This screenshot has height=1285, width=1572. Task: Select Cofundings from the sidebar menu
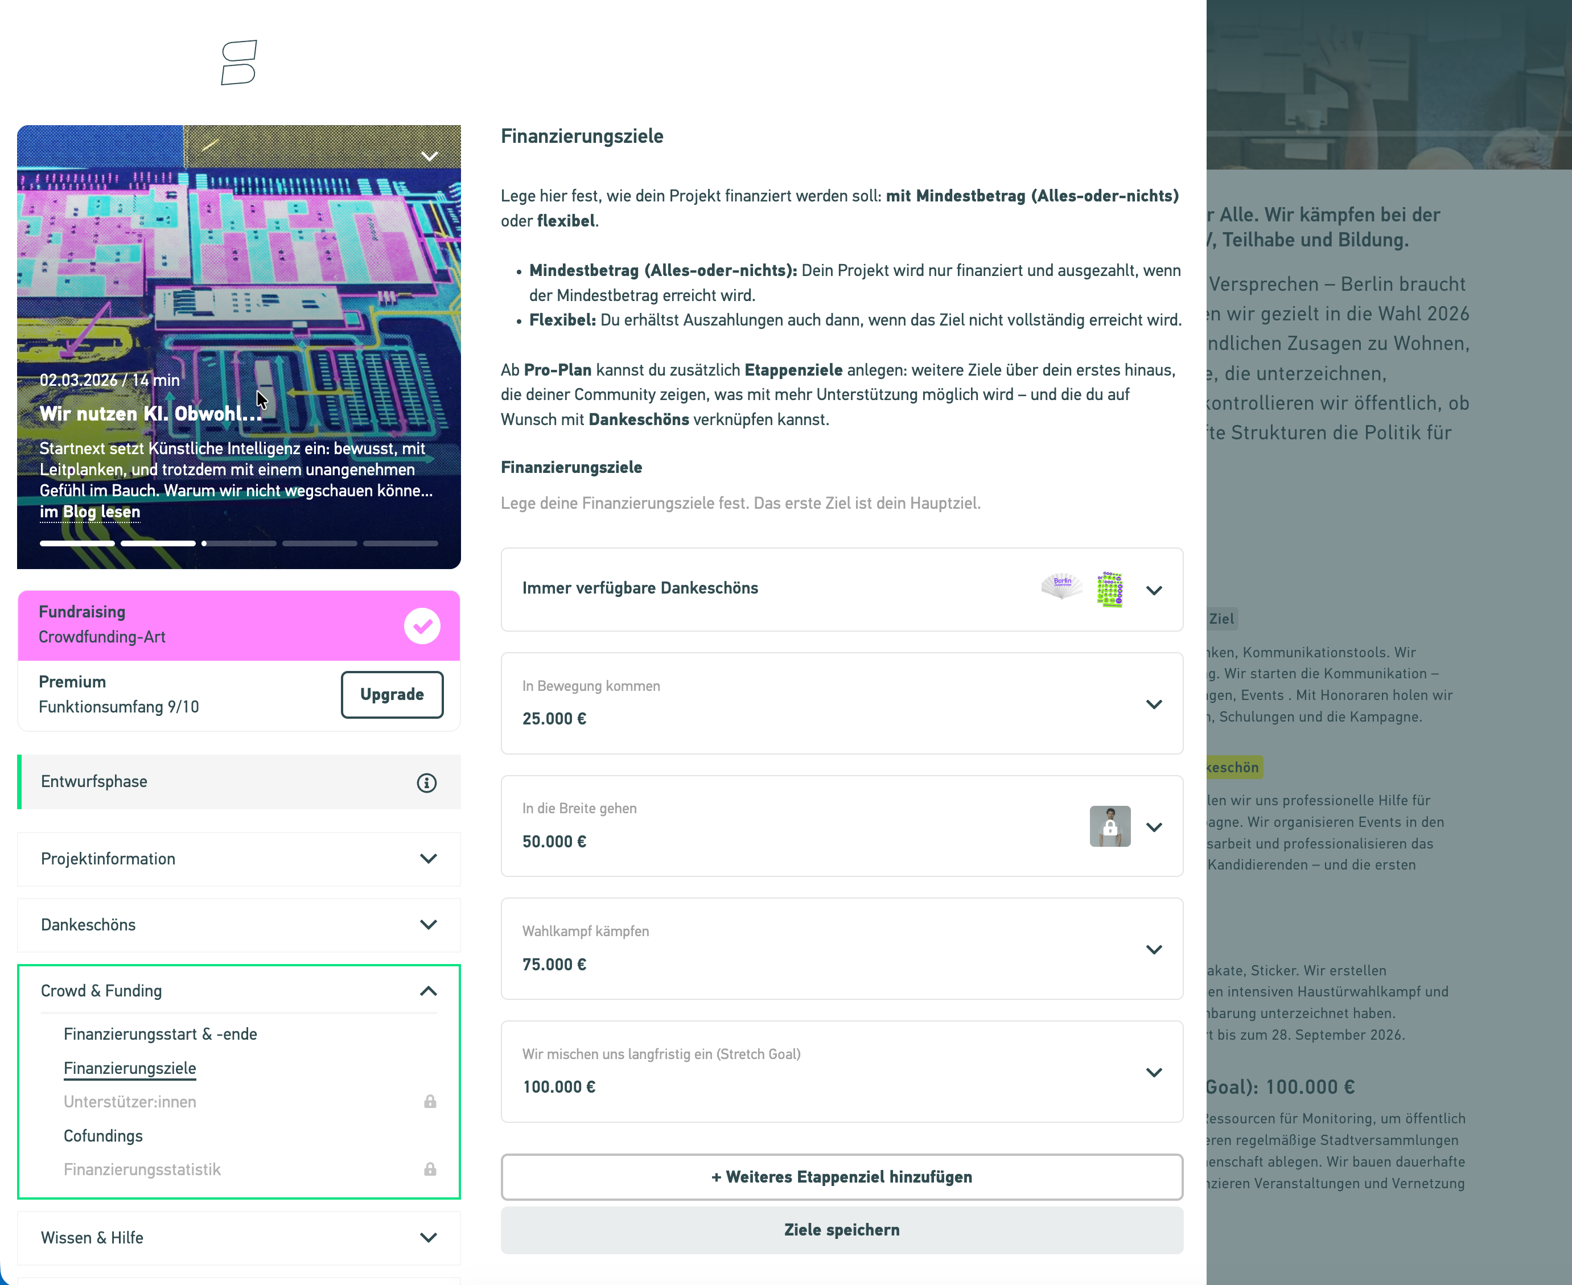(x=103, y=1136)
